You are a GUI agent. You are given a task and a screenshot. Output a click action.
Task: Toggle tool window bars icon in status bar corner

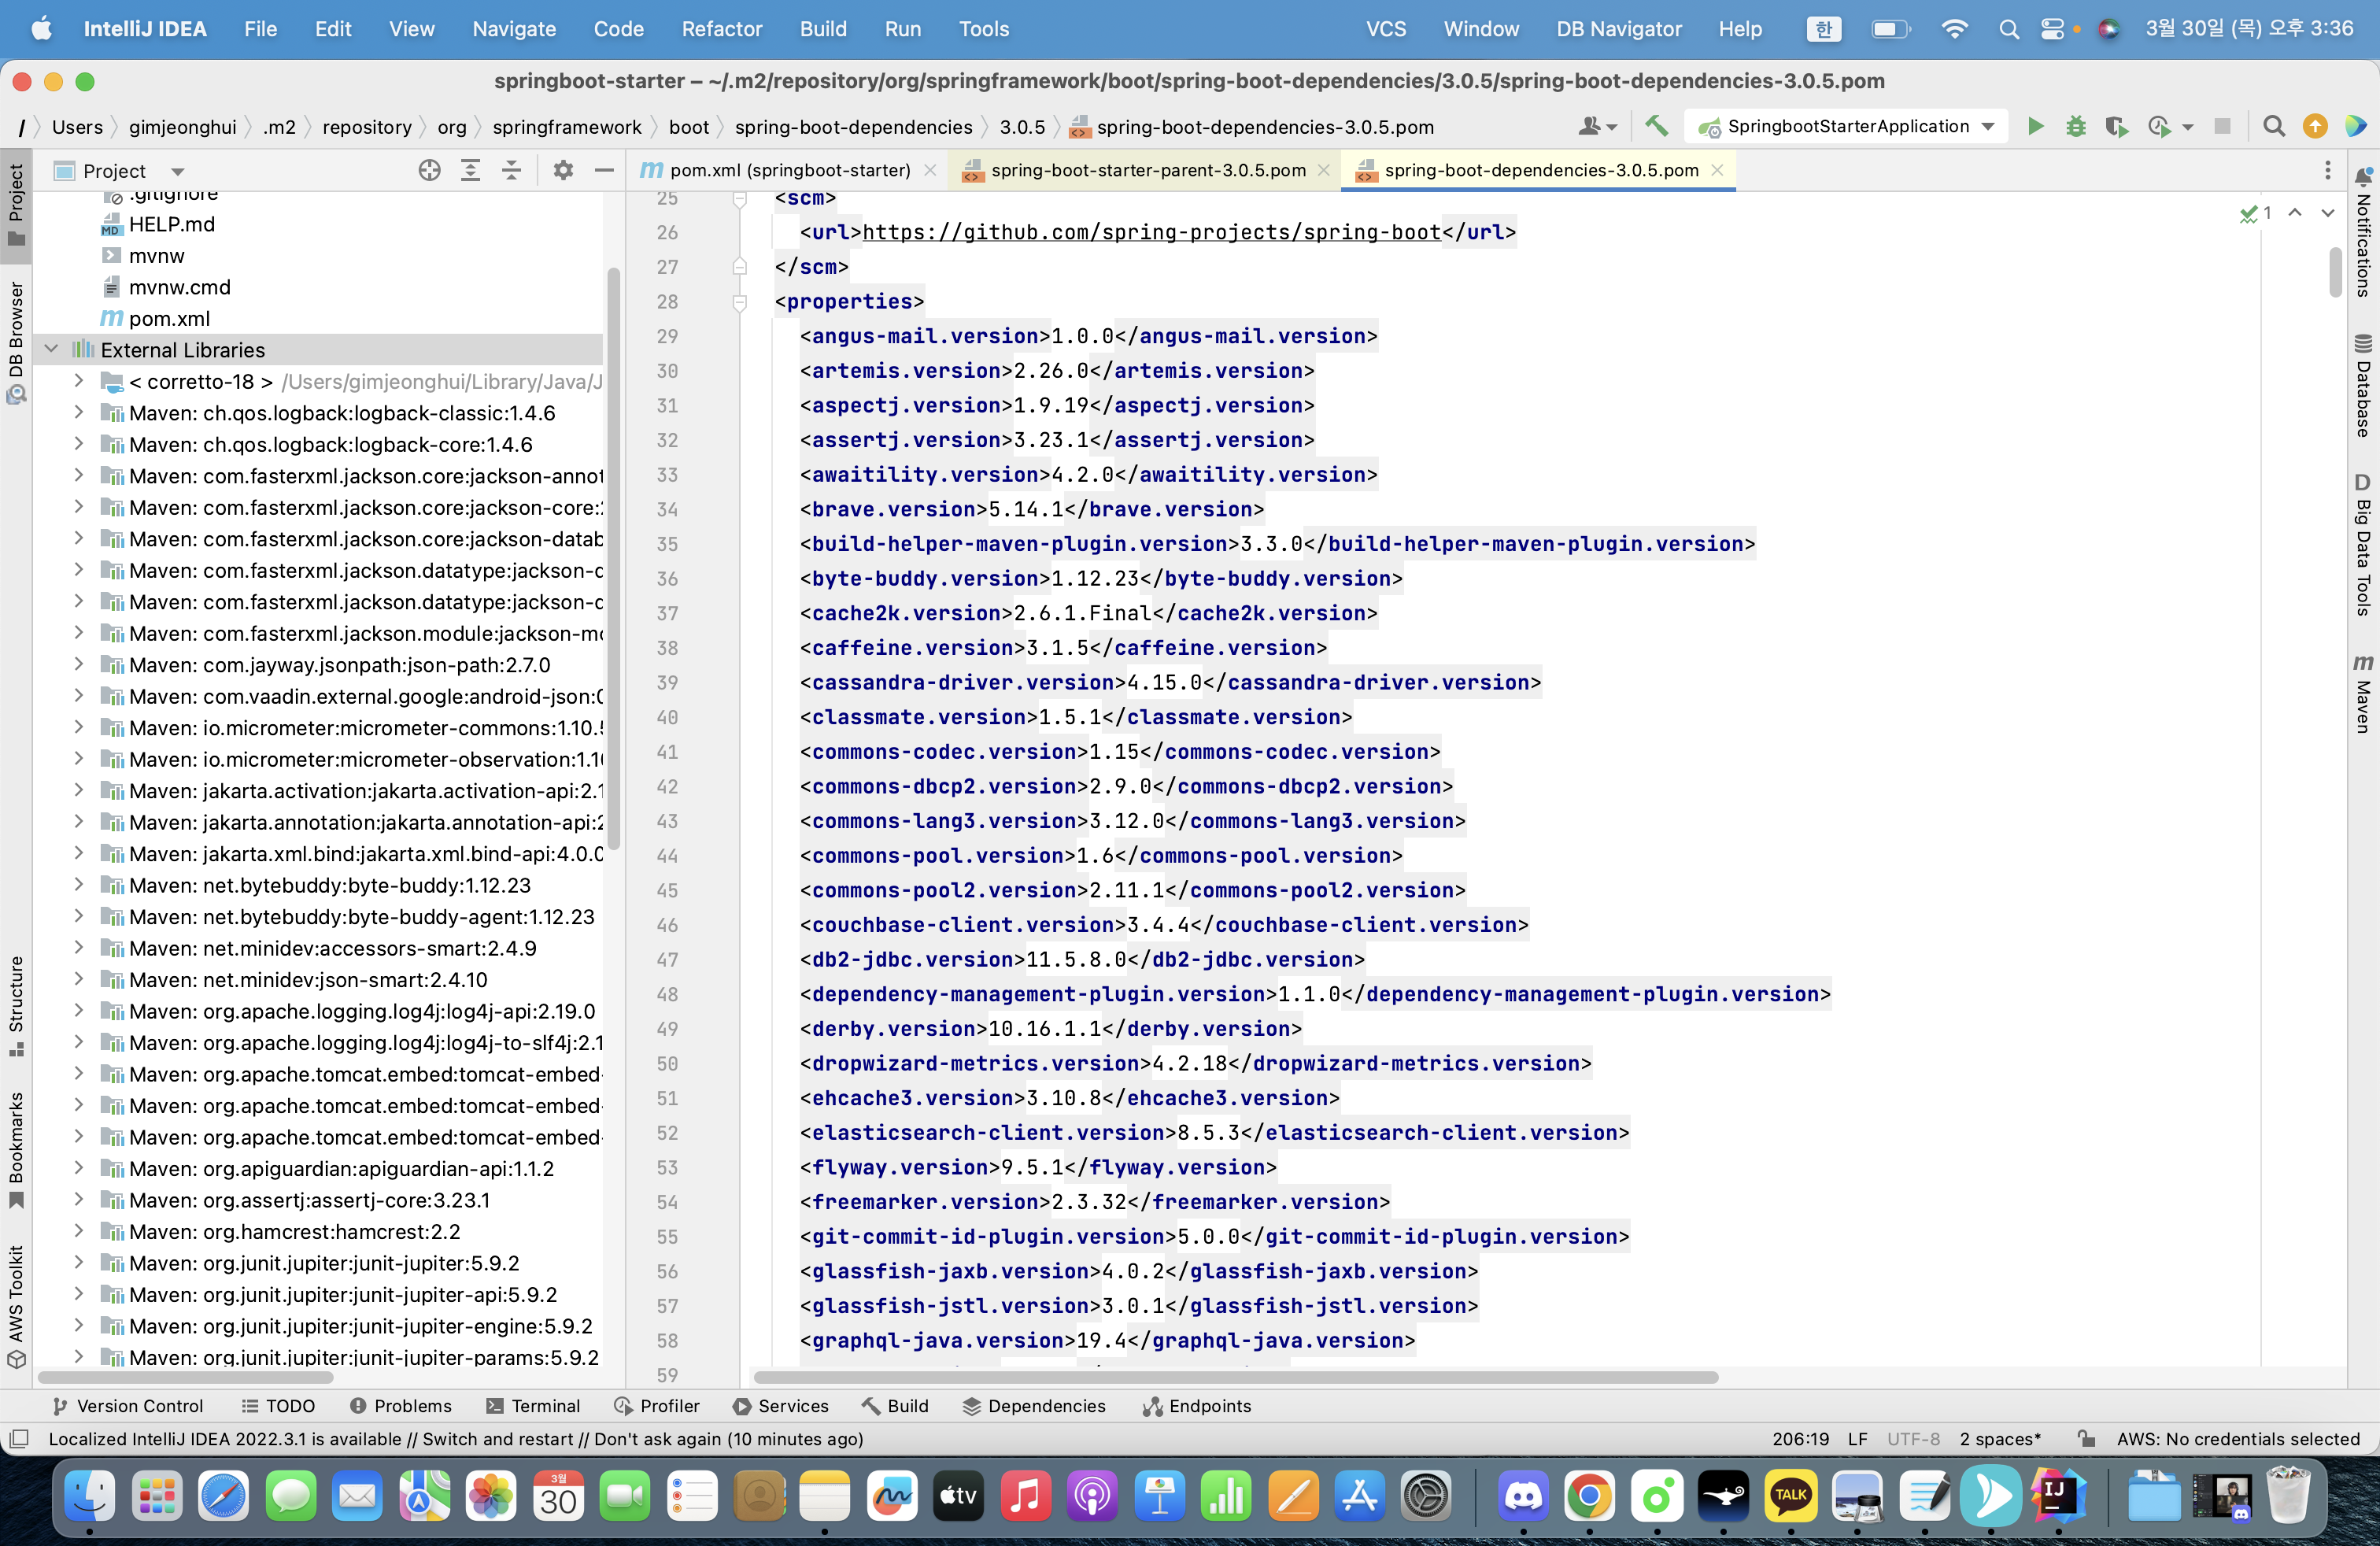[x=18, y=1439]
